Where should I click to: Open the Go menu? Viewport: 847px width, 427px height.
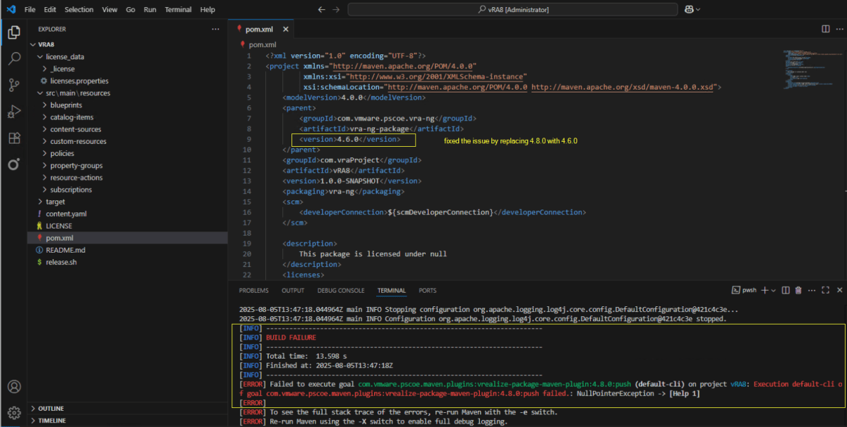[131, 9]
